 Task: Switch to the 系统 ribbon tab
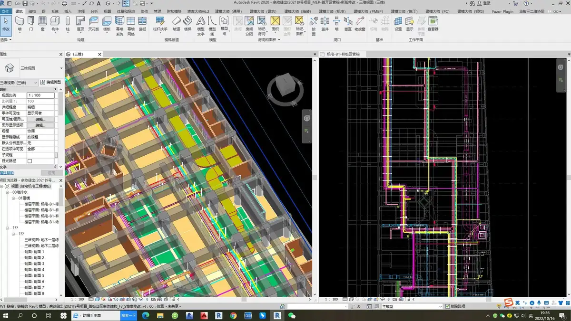click(55, 11)
